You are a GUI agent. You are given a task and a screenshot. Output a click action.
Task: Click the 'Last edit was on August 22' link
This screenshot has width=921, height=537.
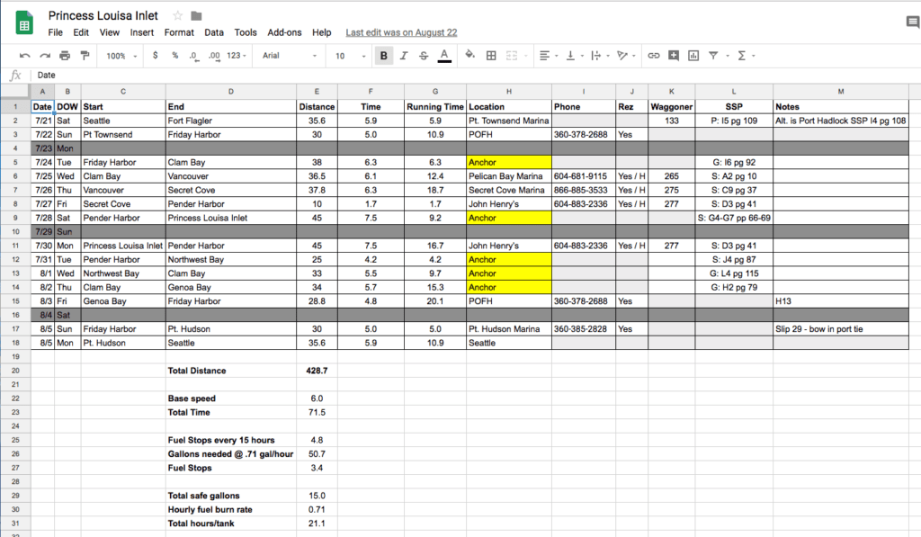pos(401,32)
